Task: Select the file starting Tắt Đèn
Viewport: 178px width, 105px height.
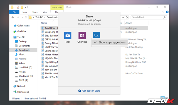Action: pyautogui.click(x=50, y=74)
